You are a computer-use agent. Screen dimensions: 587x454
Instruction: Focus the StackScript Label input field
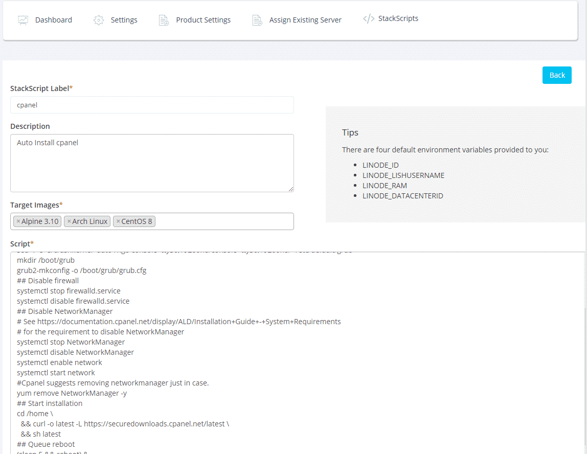[152, 105]
